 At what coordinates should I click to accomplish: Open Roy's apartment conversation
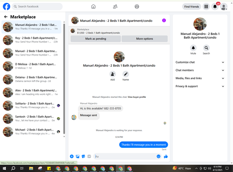[31, 40]
